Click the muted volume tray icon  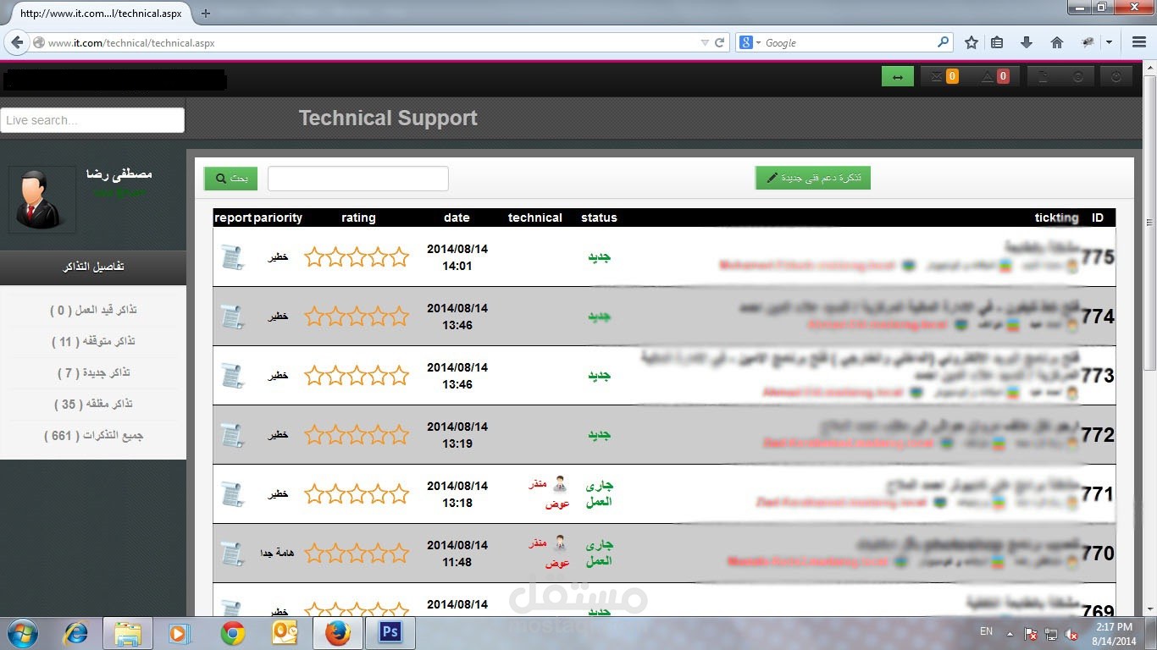(x=1071, y=634)
